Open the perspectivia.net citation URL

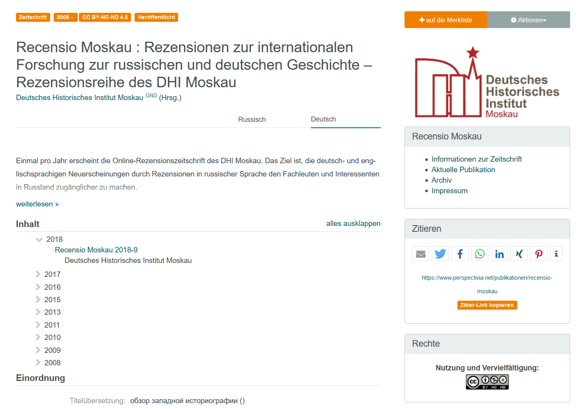coord(487,284)
